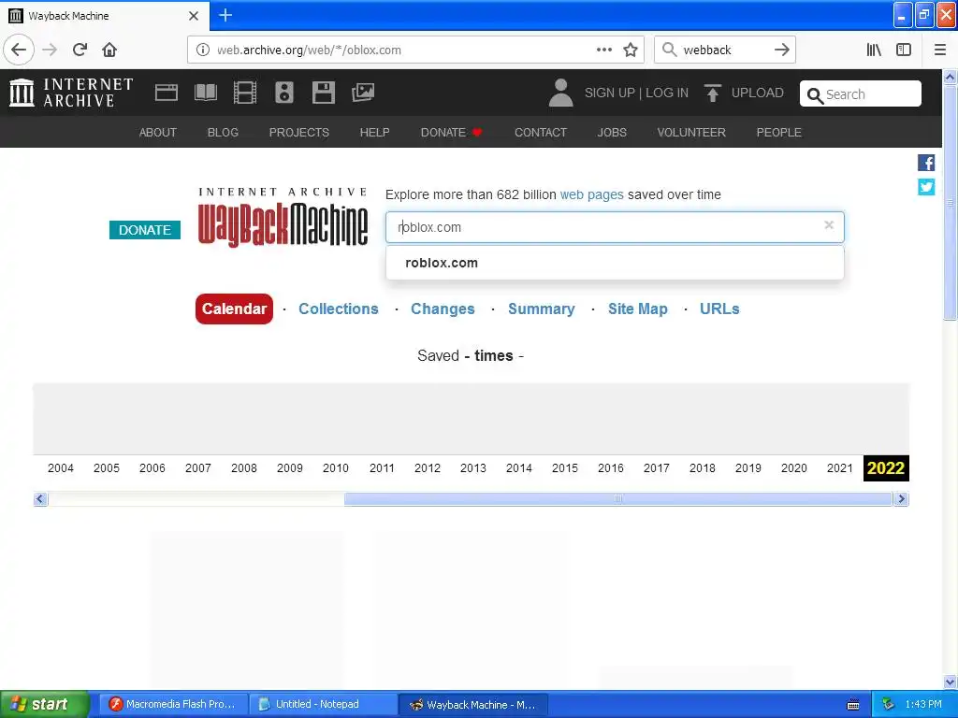The width and height of the screenshot is (958, 718).
Task: Reload the current page
Action: coord(80,50)
